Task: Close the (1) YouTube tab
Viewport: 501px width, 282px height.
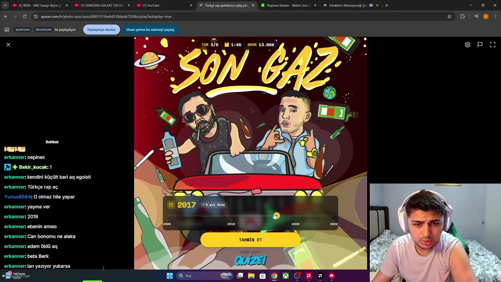Action: [x=191, y=5]
